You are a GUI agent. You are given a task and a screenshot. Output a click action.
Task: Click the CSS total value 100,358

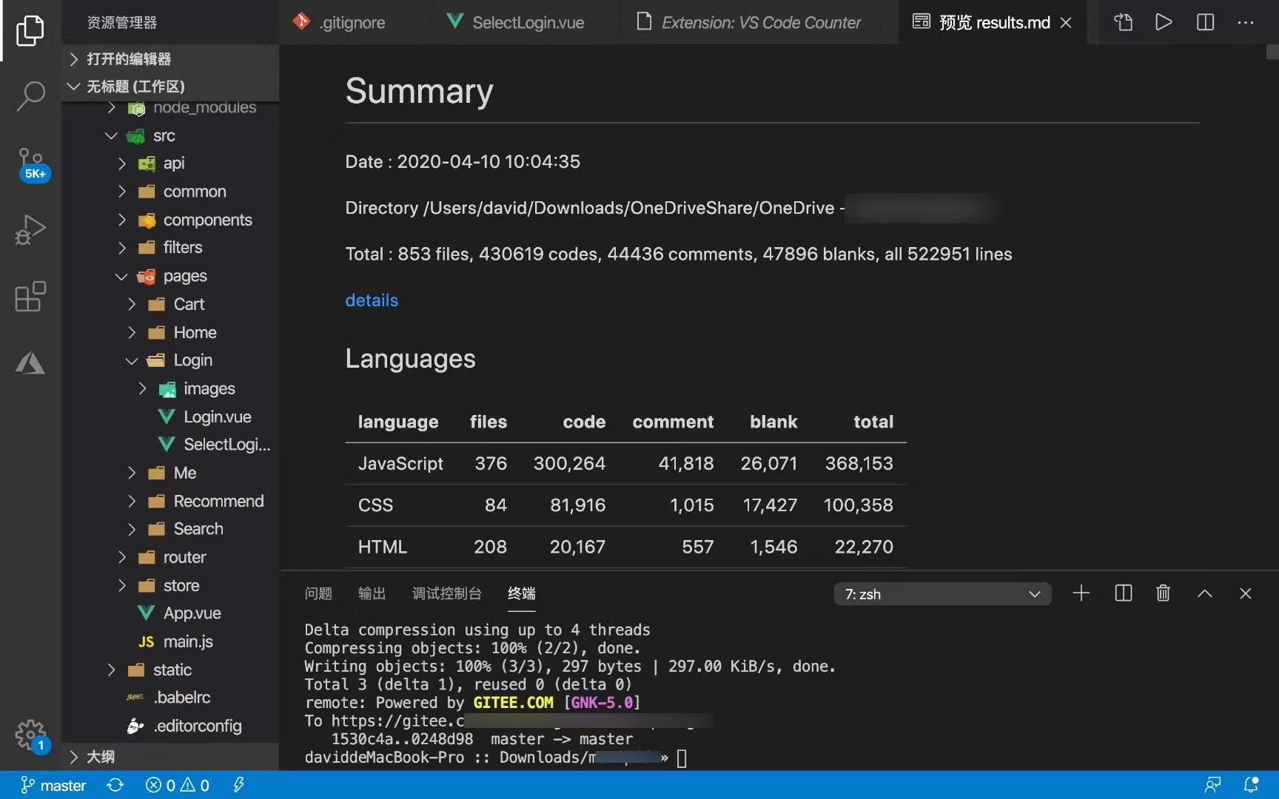point(859,505)
